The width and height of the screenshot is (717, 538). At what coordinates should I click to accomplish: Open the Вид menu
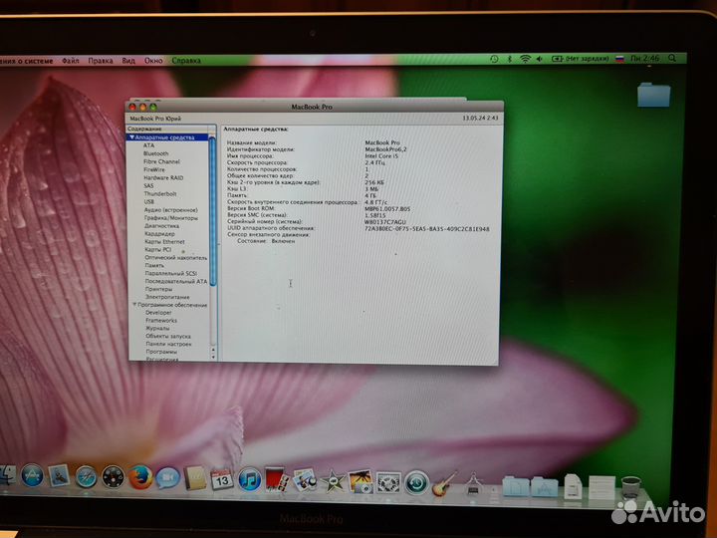pyautogui.click(x=128, y=61)
